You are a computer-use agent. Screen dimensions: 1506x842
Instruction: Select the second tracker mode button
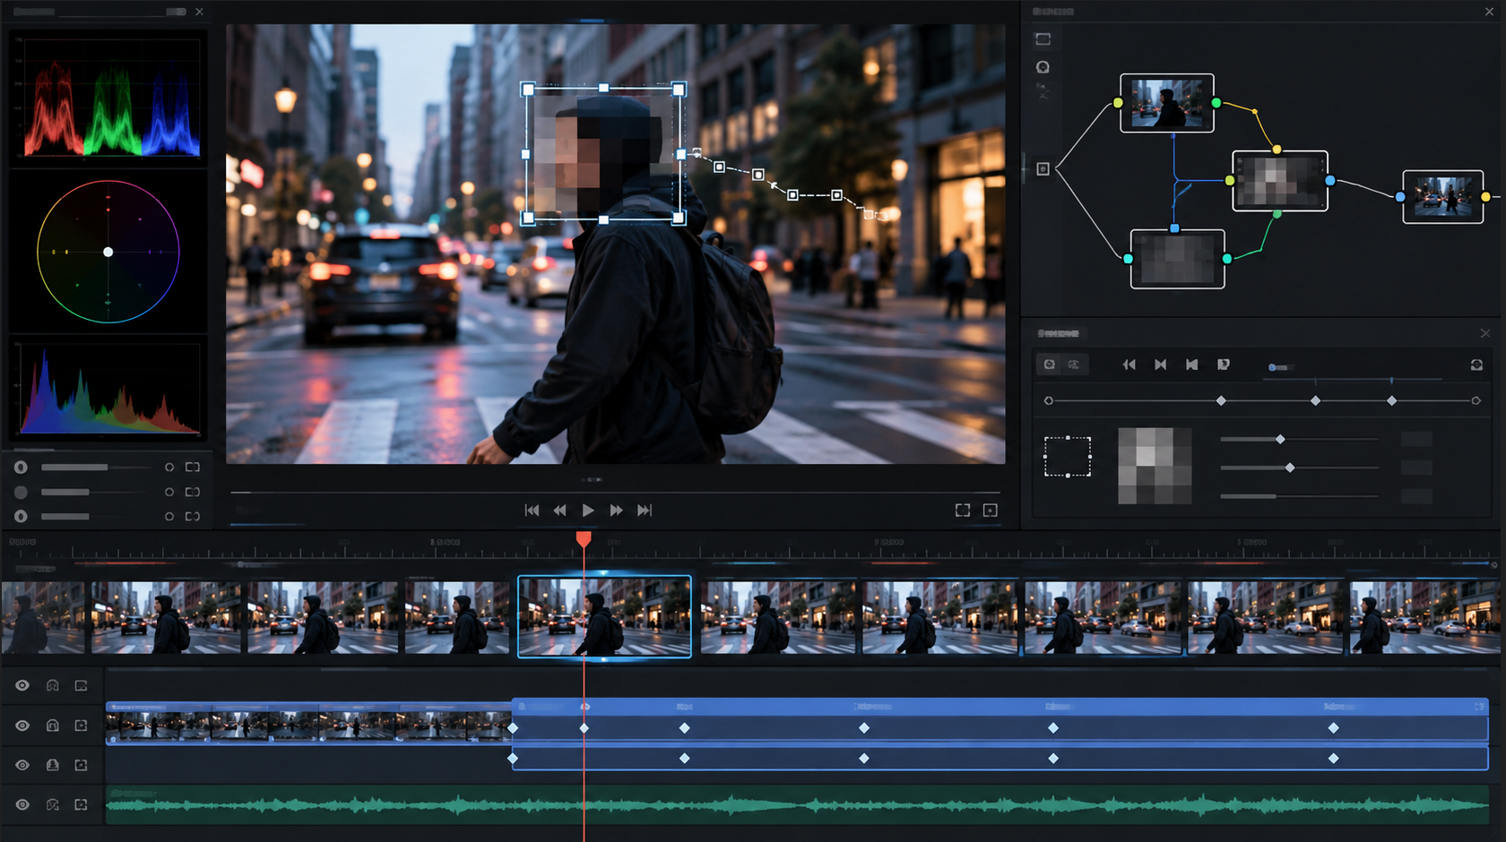(1074, 365)
